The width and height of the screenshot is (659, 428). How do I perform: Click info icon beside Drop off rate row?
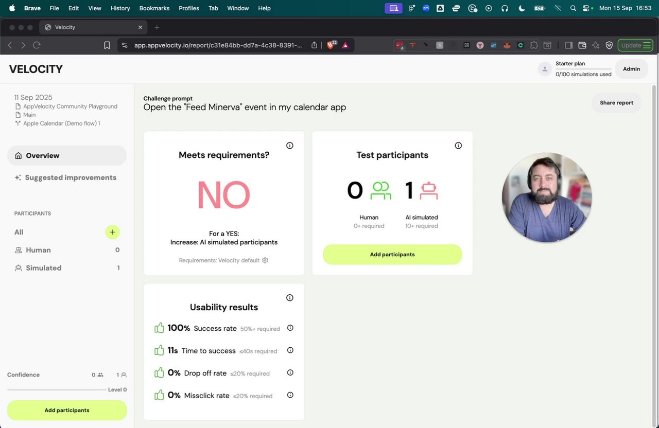[290, 372]
